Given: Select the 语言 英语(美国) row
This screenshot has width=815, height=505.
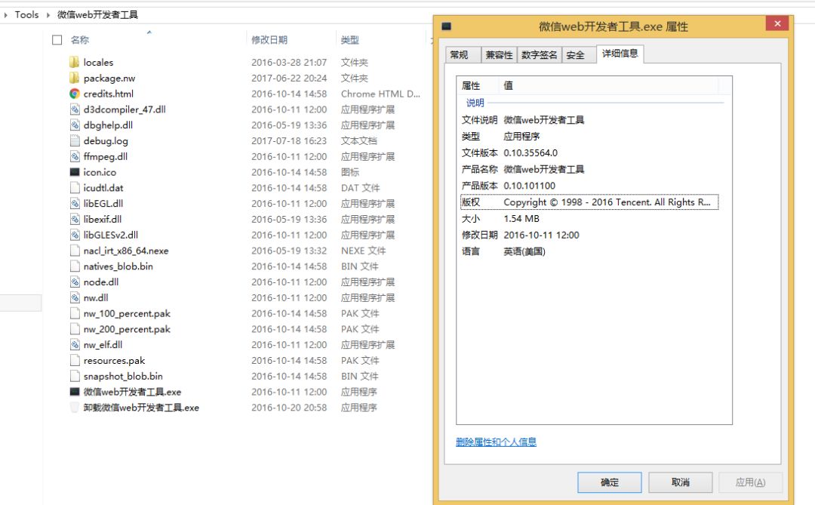Looking at the screenshot, I should tap(589, 251).
